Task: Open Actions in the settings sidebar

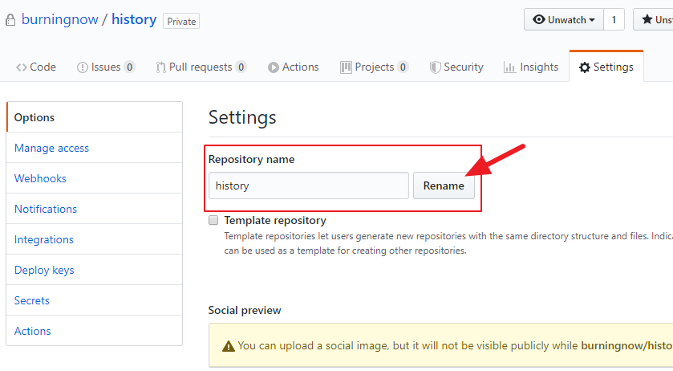Action: click(x=95, y=331)
